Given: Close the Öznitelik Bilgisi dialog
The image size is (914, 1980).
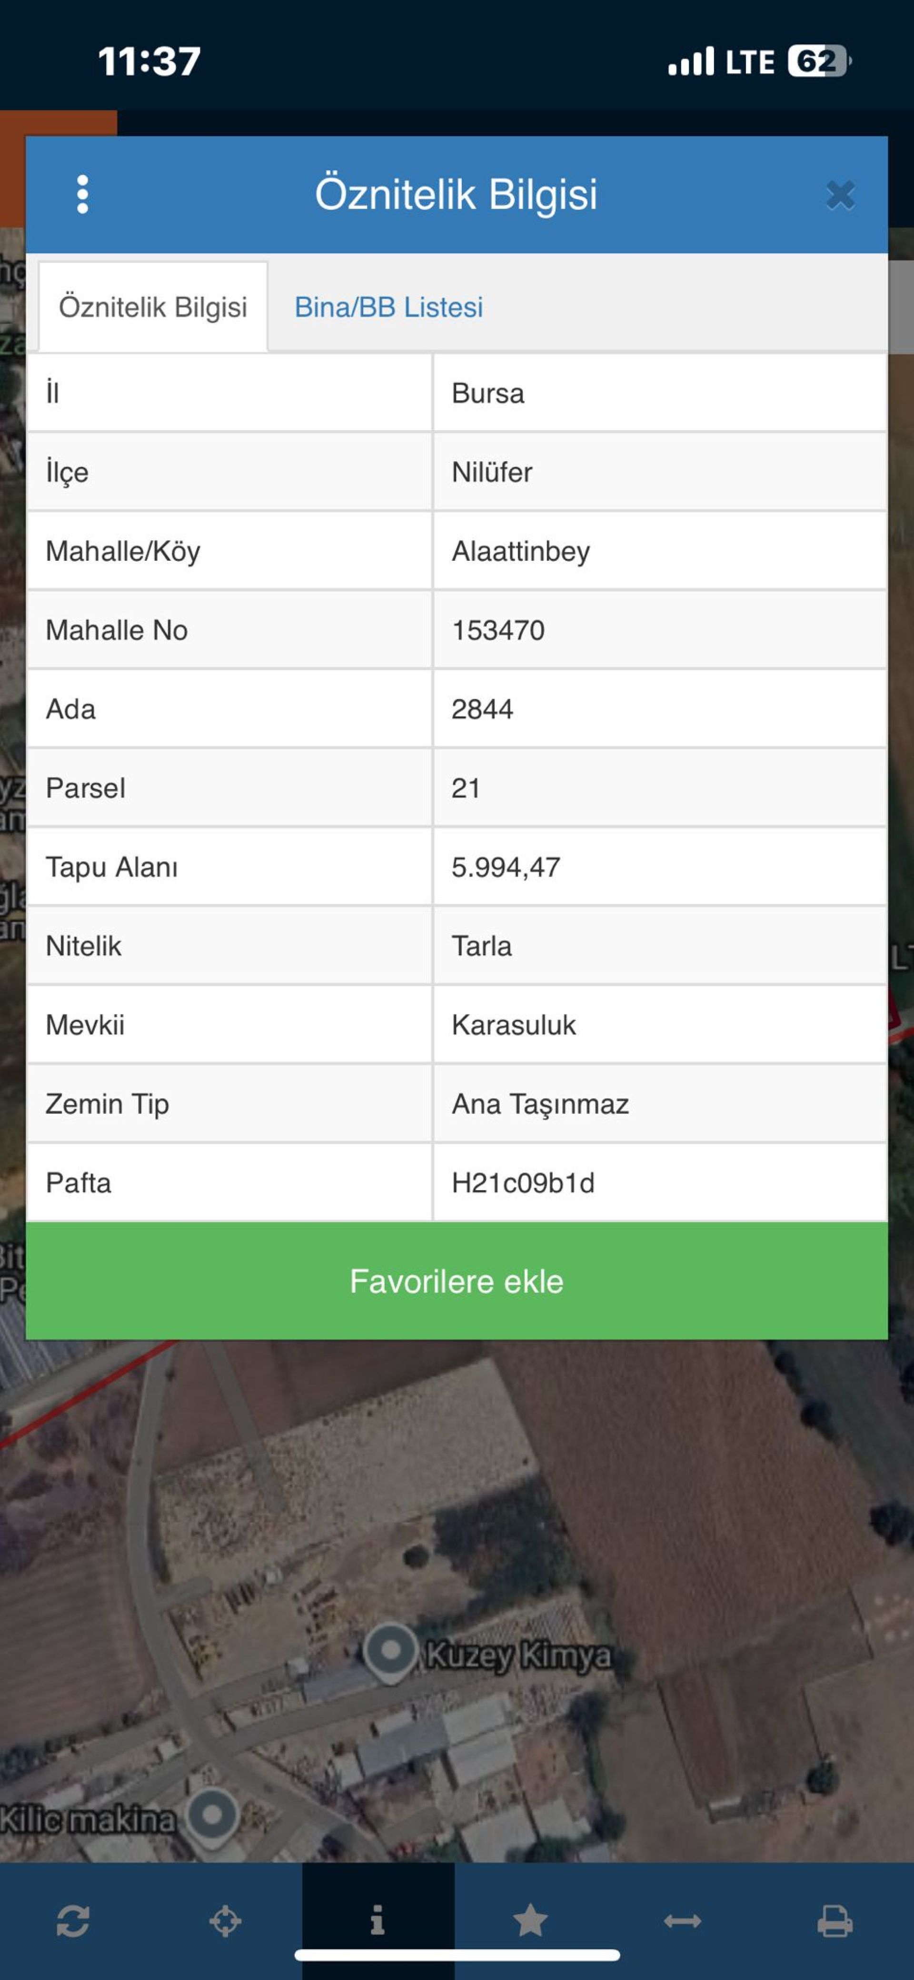Looking at the screenshot, I should pyautogui.click(x=840, y=195).
